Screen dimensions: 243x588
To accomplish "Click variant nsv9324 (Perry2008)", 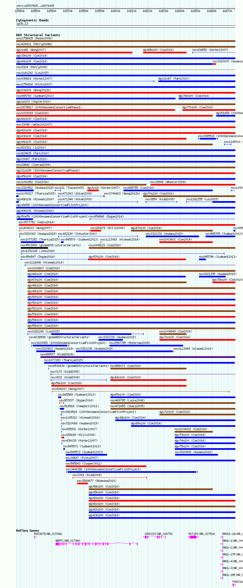I will coord(32,67).
